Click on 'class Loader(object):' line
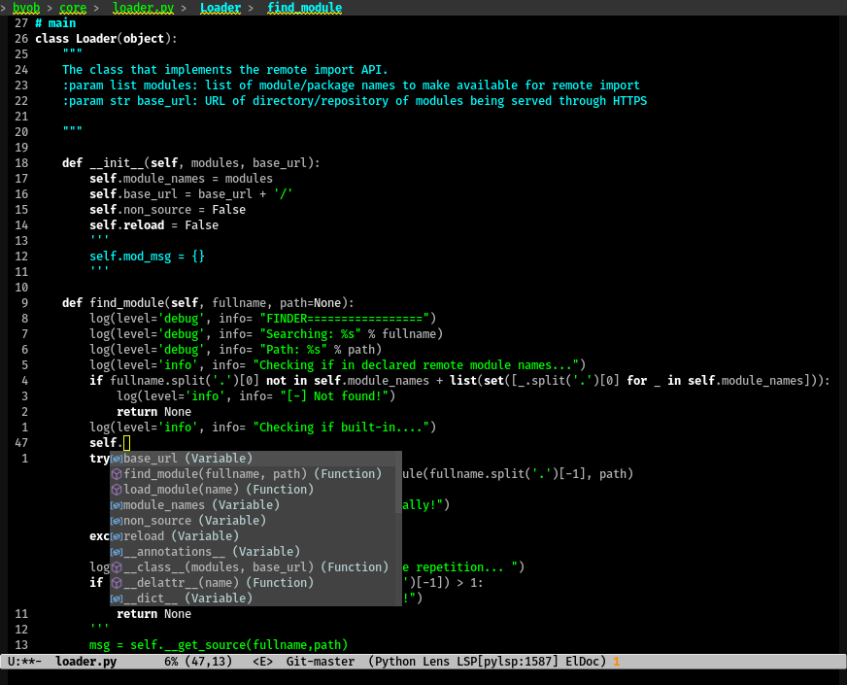The height and width of the screenshot is (685, 847). click(x=106, y=39)
